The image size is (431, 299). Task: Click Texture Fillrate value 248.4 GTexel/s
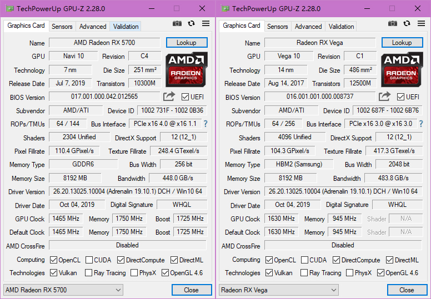click(179, 151)
